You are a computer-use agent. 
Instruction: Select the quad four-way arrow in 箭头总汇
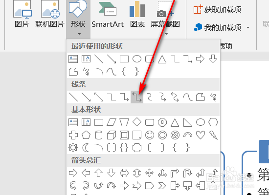[150, 173]
